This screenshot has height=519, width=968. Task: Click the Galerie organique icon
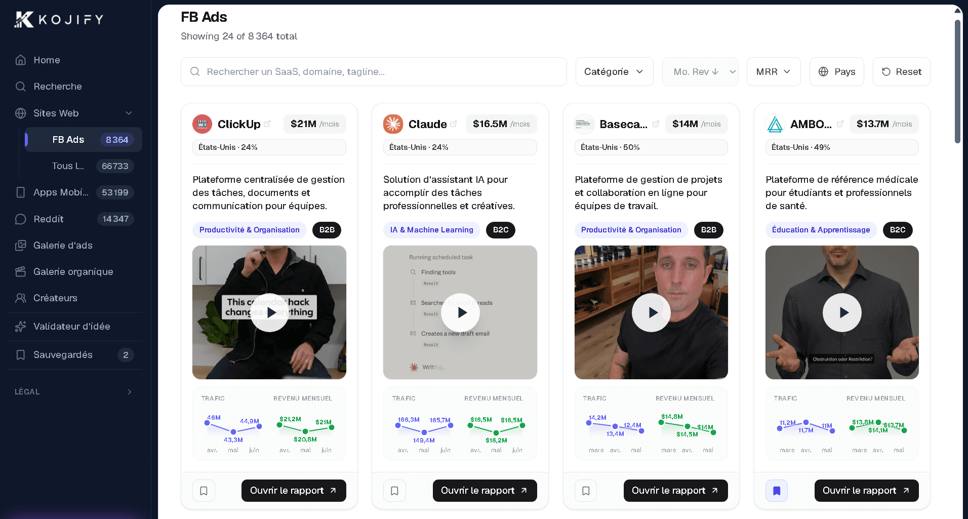(21, 272)
